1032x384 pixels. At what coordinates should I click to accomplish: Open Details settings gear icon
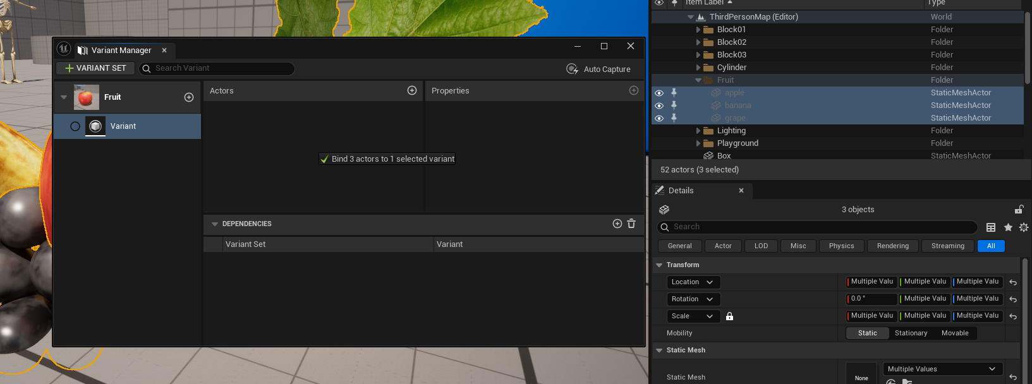pyautogui.click(x=1024, y=227)
